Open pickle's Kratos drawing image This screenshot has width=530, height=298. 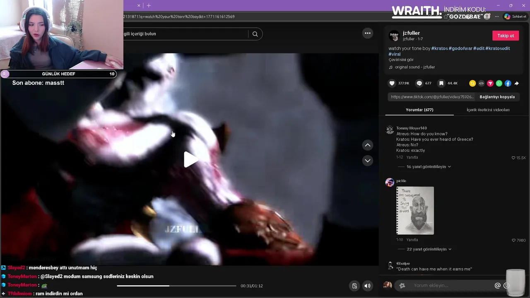coord(415,211)
